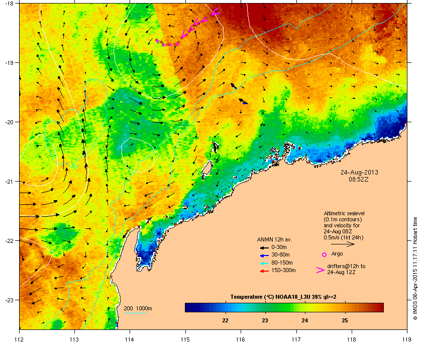This screenshot has width=422, height=342.
Task: Click the latitude axis label -19
Action: tap(9, 62)
